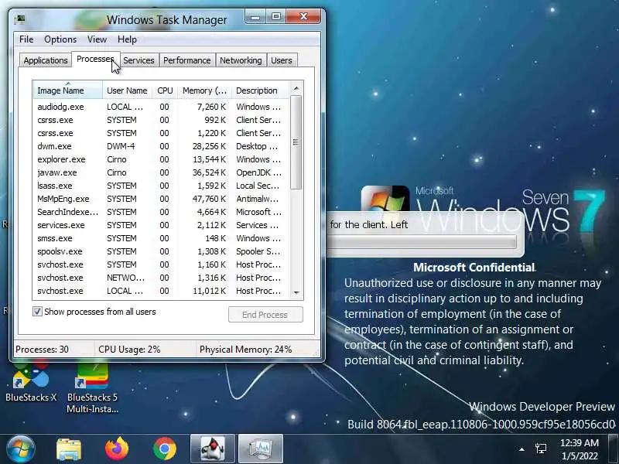Select the csrss.exe row using 1,220 K
Screen dimensions: 619x464
click(161, 133)
